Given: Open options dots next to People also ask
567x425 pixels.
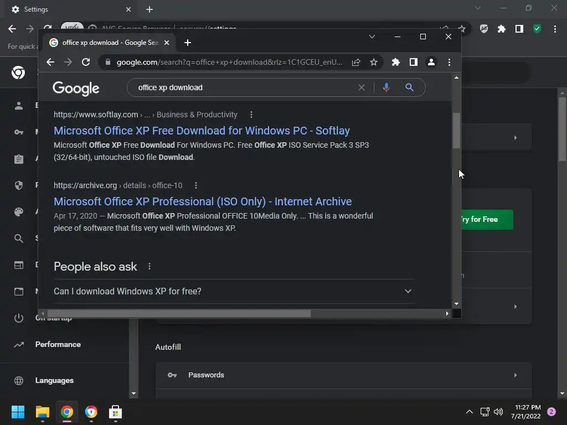Looking at the screenshot, I should pyautogui.click(x=150, y=266).
